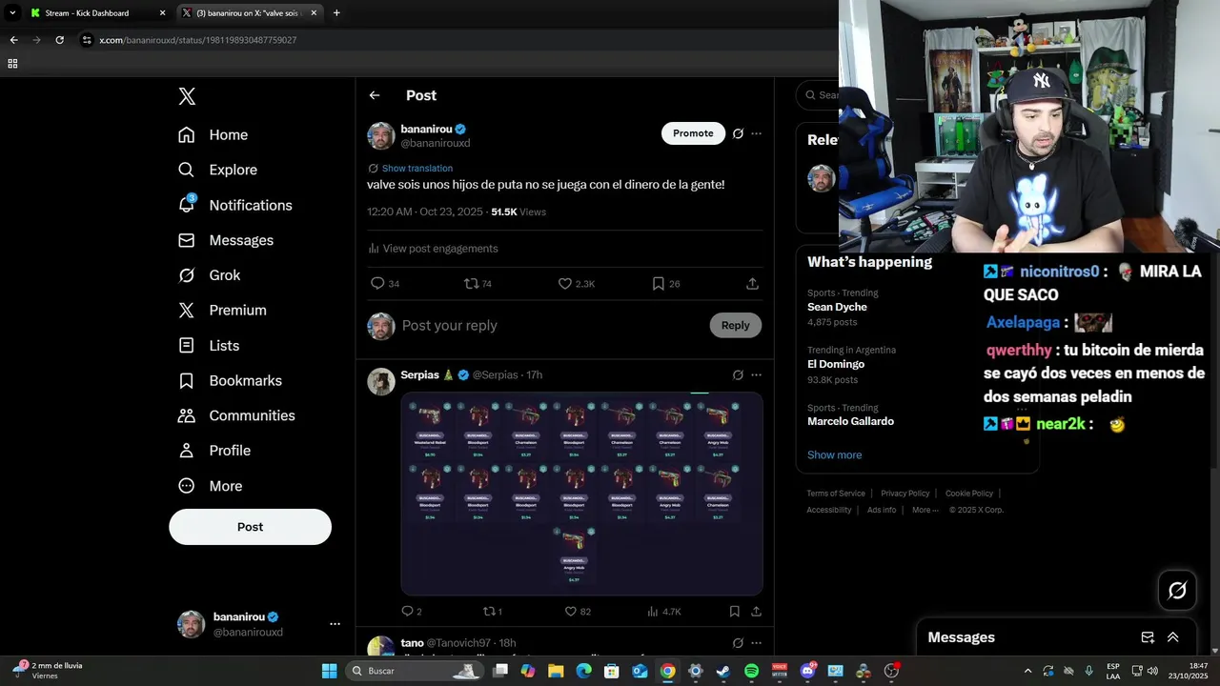The height and width of the screenshot is (686, 1220).
Task: Open Discord from the taskbar
Action: pos(807,671)
